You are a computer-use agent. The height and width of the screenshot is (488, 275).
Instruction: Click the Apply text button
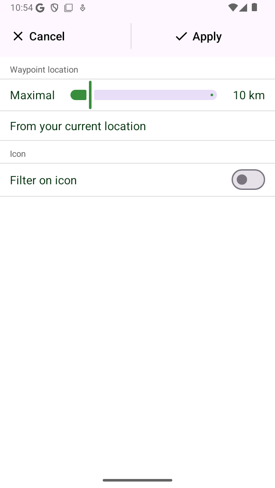point(207,37)
